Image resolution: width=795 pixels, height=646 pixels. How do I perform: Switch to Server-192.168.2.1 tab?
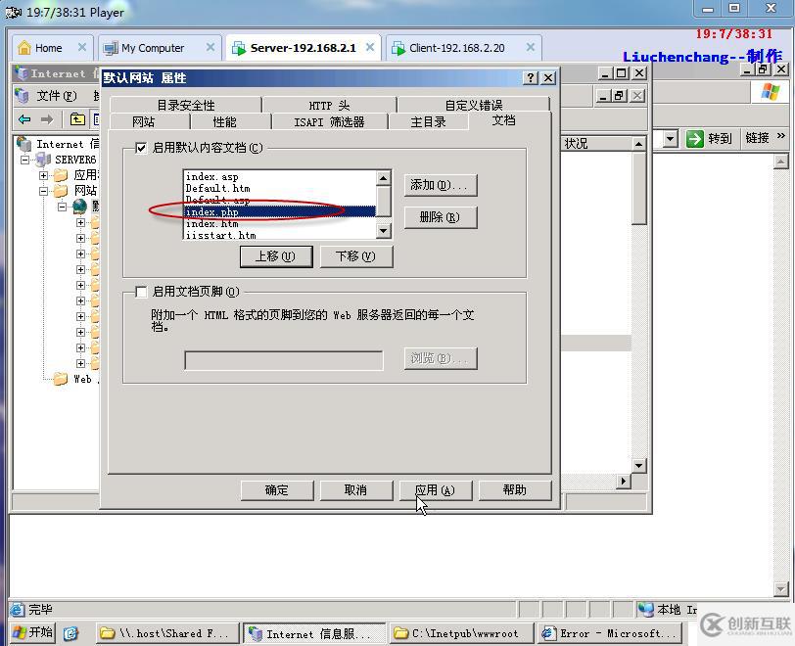[x=303, y=48]
